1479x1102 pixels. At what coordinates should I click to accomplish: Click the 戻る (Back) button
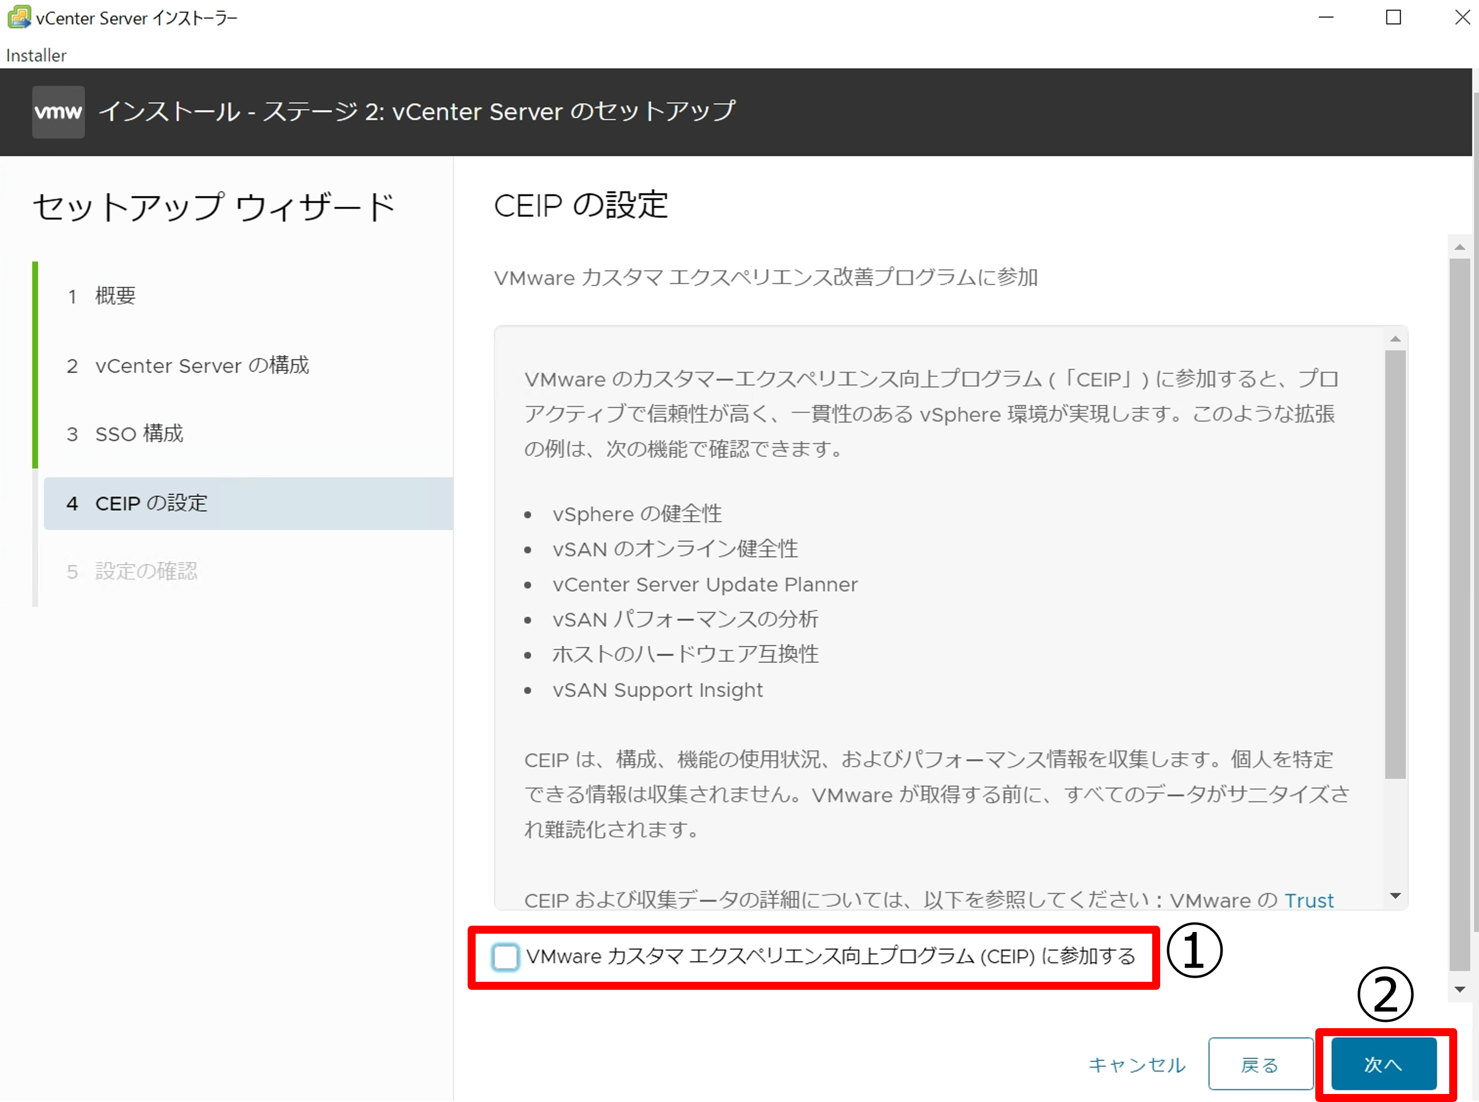pyautogui.click(x=1260, y=1064)
